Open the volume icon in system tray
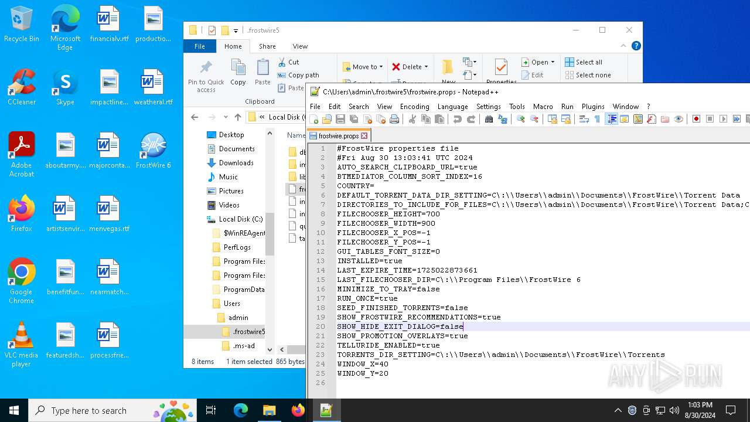 click(674, 410)
